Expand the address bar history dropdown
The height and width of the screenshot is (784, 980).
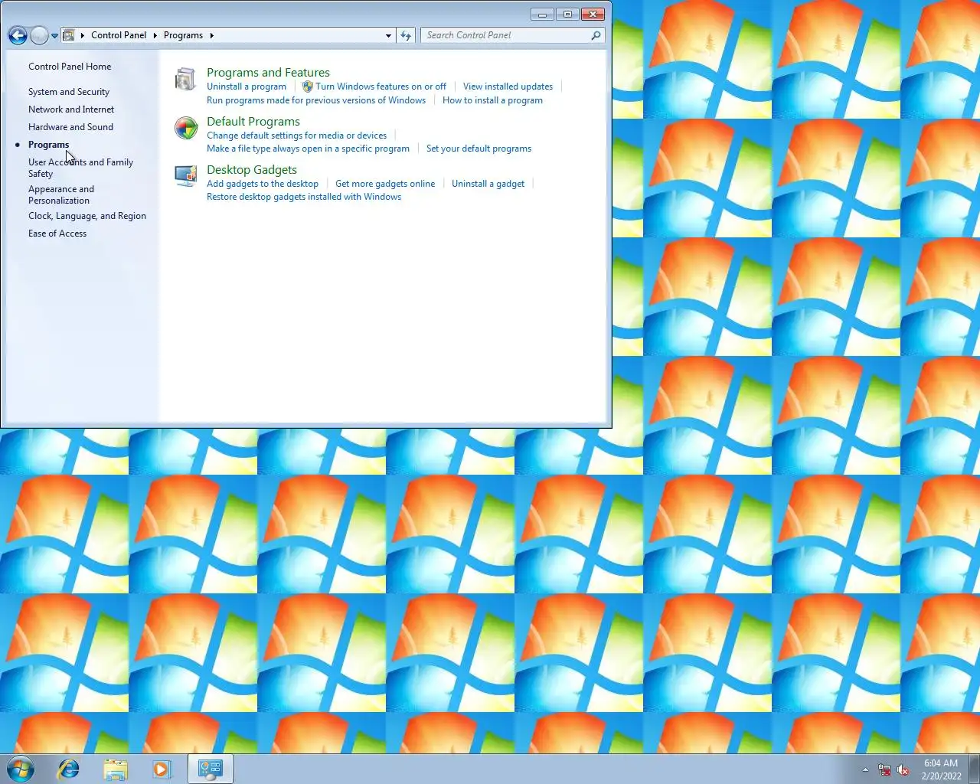pos(388,35)
